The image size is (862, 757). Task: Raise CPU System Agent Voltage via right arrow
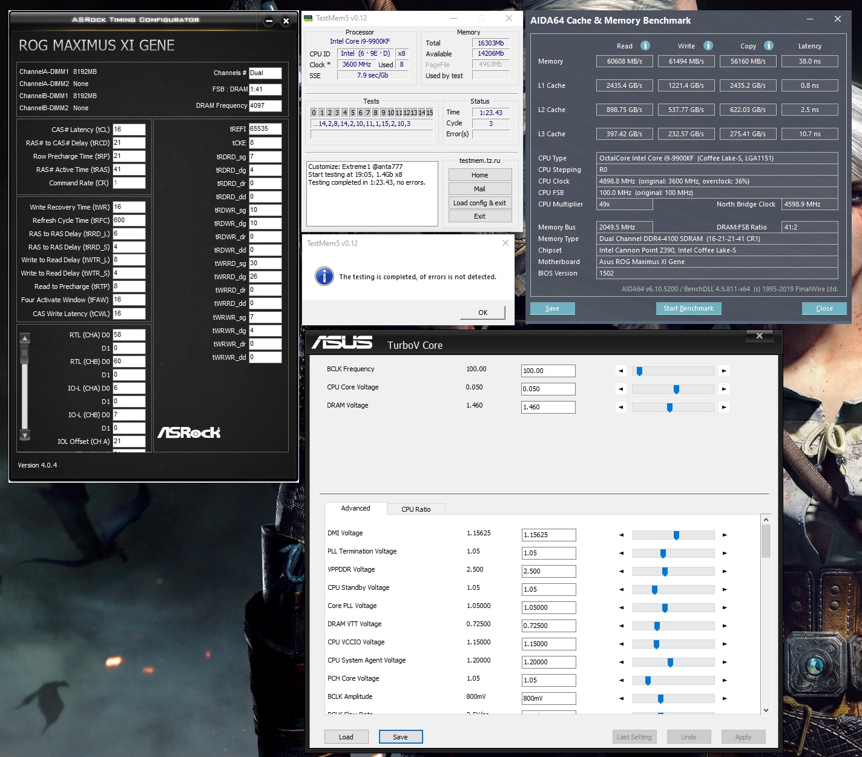[725, 662]
